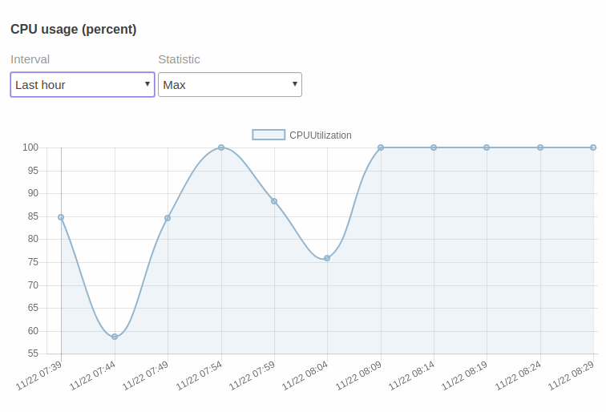The width and height of the screenshot is (606, 412).
Task: Open the Statistic dropdown showing Max
Action: click(x=230, y=85)
